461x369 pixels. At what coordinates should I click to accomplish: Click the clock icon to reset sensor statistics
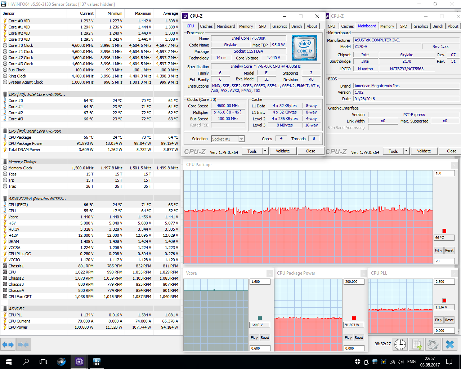pos(400,344)
